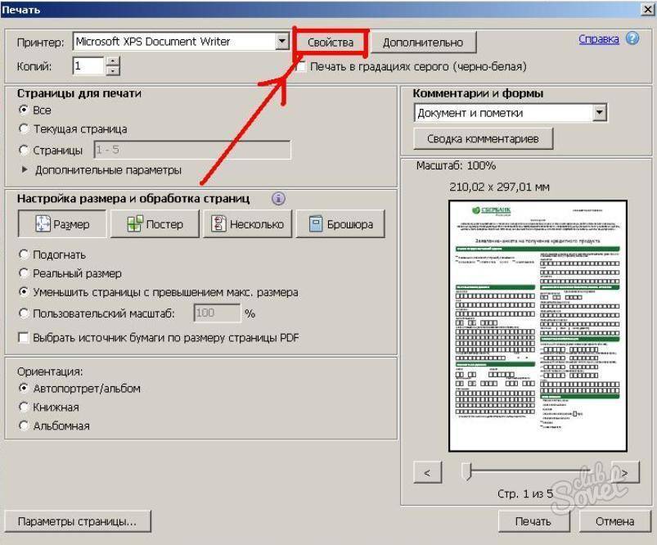Image resolution: width=657 pixels, height=545 pixels.
Task: Enable grayscale printing checkbox
Action: 301,66
